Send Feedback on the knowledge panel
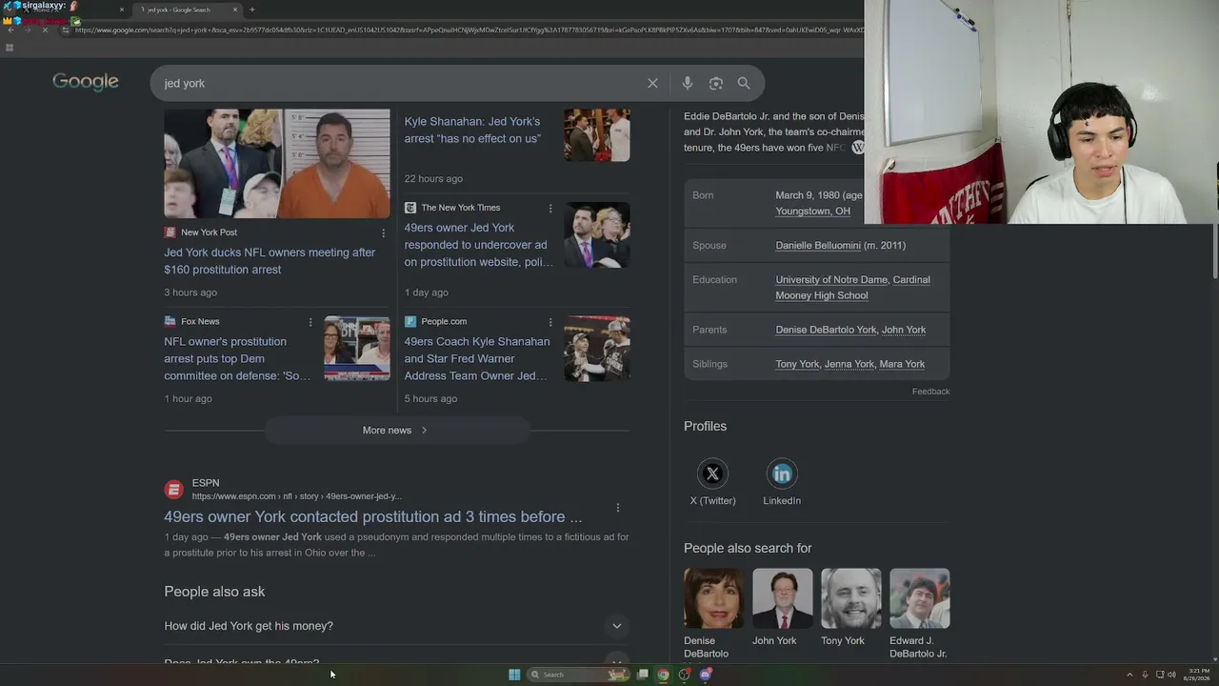This screenshot has width=1219, height=686. [930, 392]
